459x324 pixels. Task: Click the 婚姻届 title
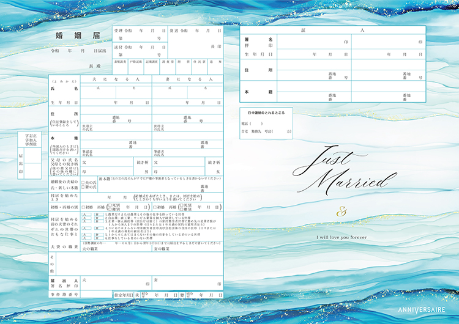[78, 35]
